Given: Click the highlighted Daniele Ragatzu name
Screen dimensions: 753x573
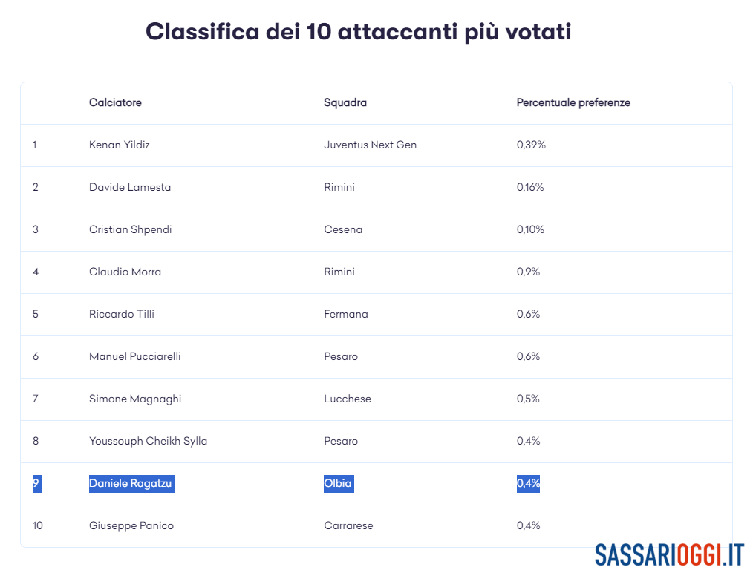Looking at the screenshot, I should [x=131, y=483].
